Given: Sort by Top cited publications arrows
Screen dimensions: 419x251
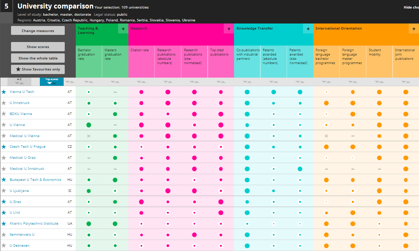Looking at the screenshot, I should pos(221,82).
